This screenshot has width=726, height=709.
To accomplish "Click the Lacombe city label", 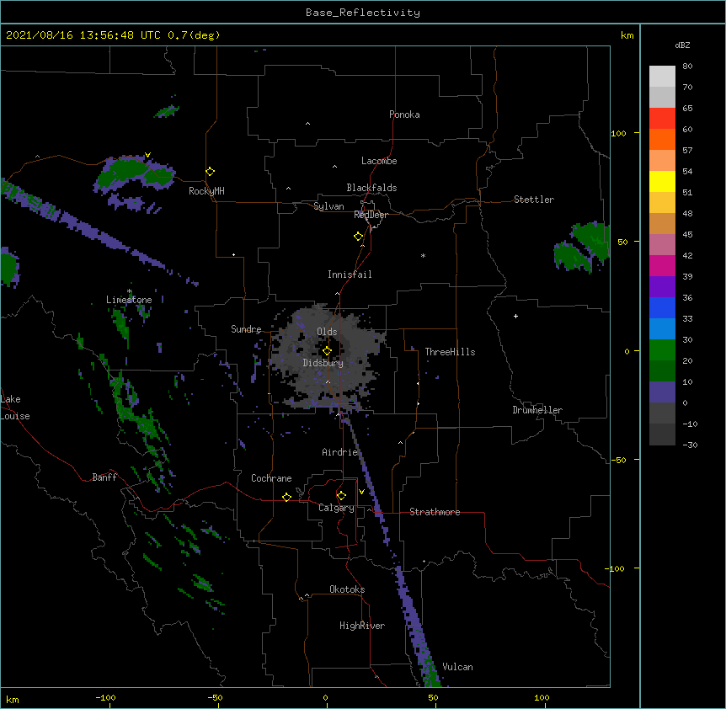I will pos(379,161).
